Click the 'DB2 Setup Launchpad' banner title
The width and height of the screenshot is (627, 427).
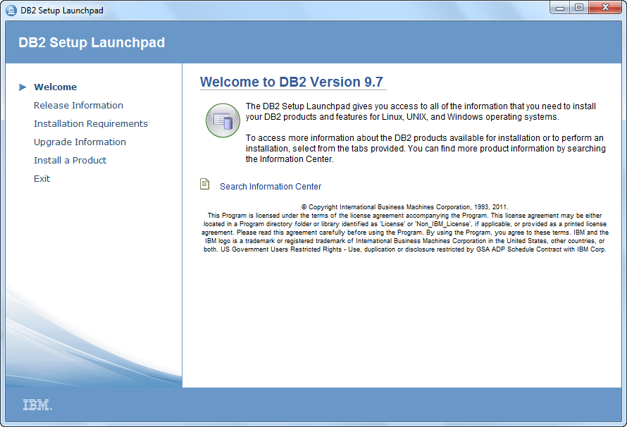pyautogui.click(x=92, y=42)
